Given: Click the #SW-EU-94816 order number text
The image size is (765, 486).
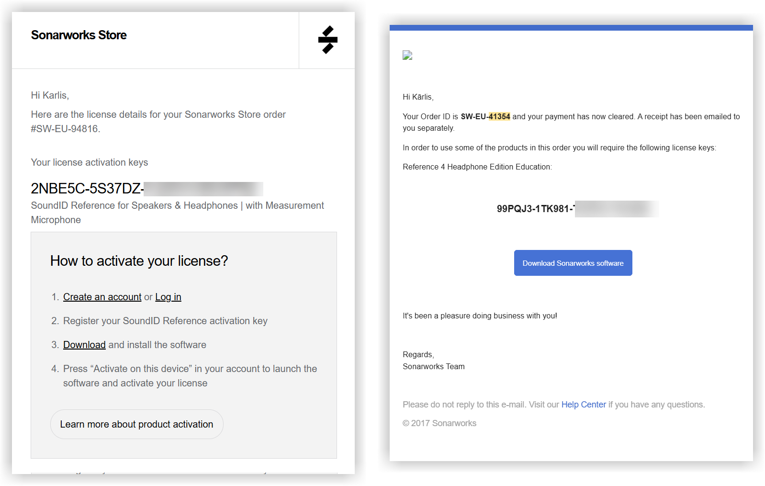Looking at the screenshot, I should [65, 129].
